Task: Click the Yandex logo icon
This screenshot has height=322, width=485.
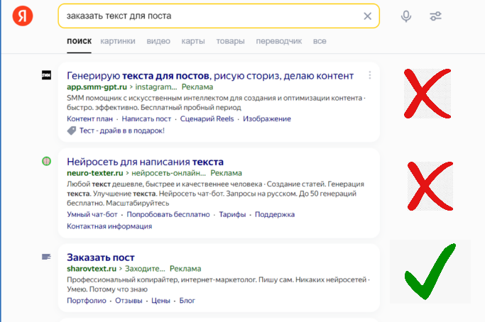Action: point(23,16)
